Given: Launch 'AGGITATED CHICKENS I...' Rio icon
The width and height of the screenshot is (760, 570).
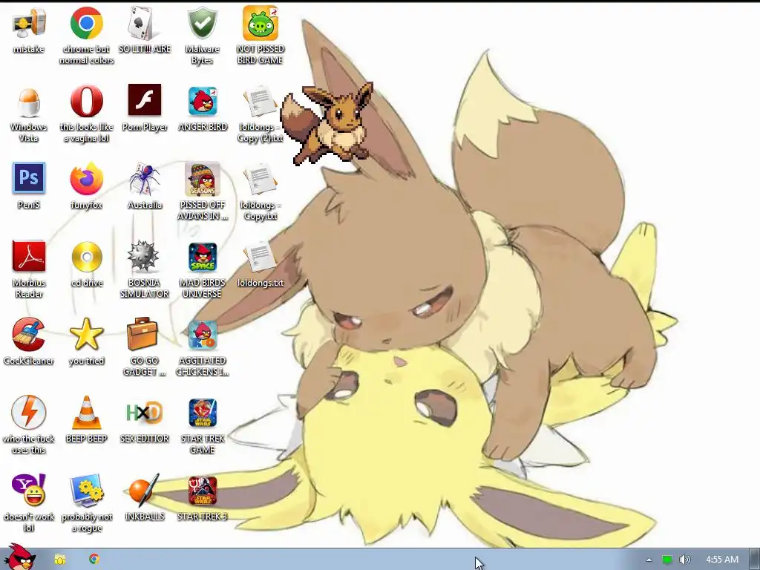Looking at the screenshot, I should tap(203, 335).
